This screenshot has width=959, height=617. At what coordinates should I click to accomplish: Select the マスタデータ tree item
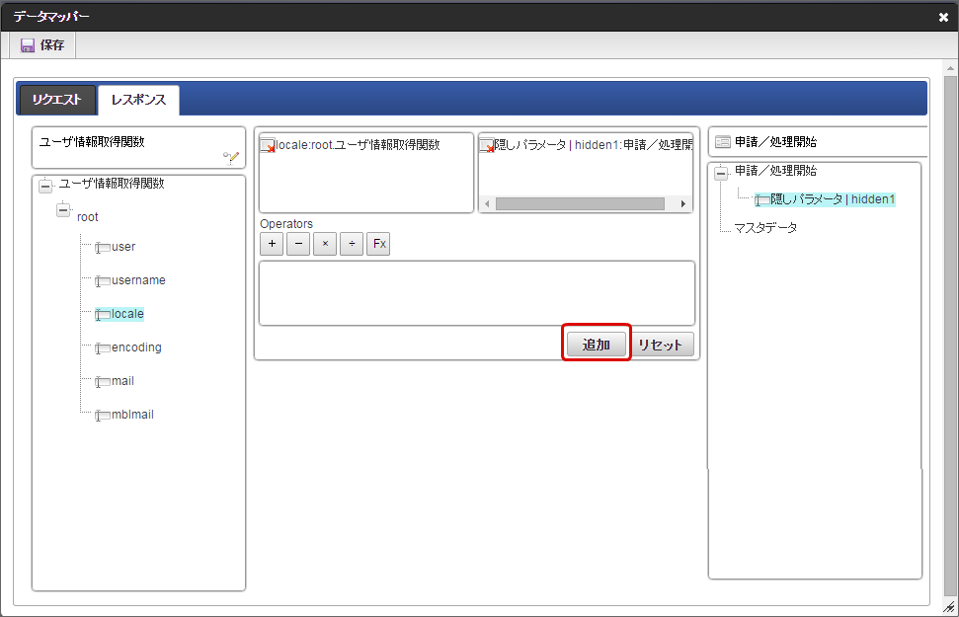[x=765, y=228]
